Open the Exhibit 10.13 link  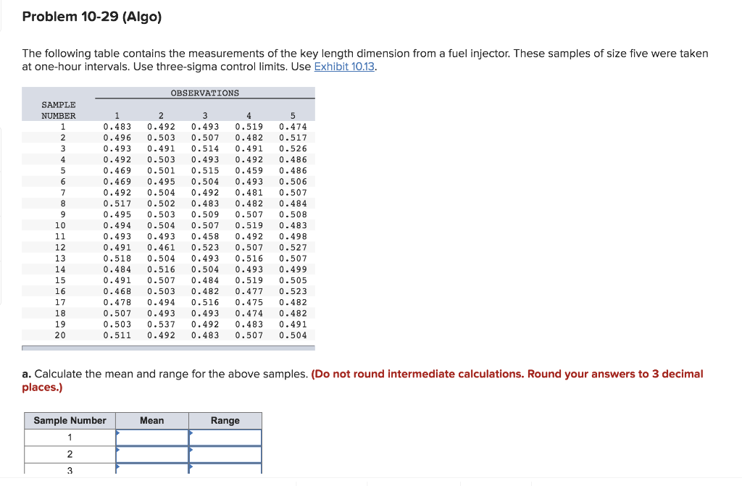pyautogui.click(x=344, y=65)
